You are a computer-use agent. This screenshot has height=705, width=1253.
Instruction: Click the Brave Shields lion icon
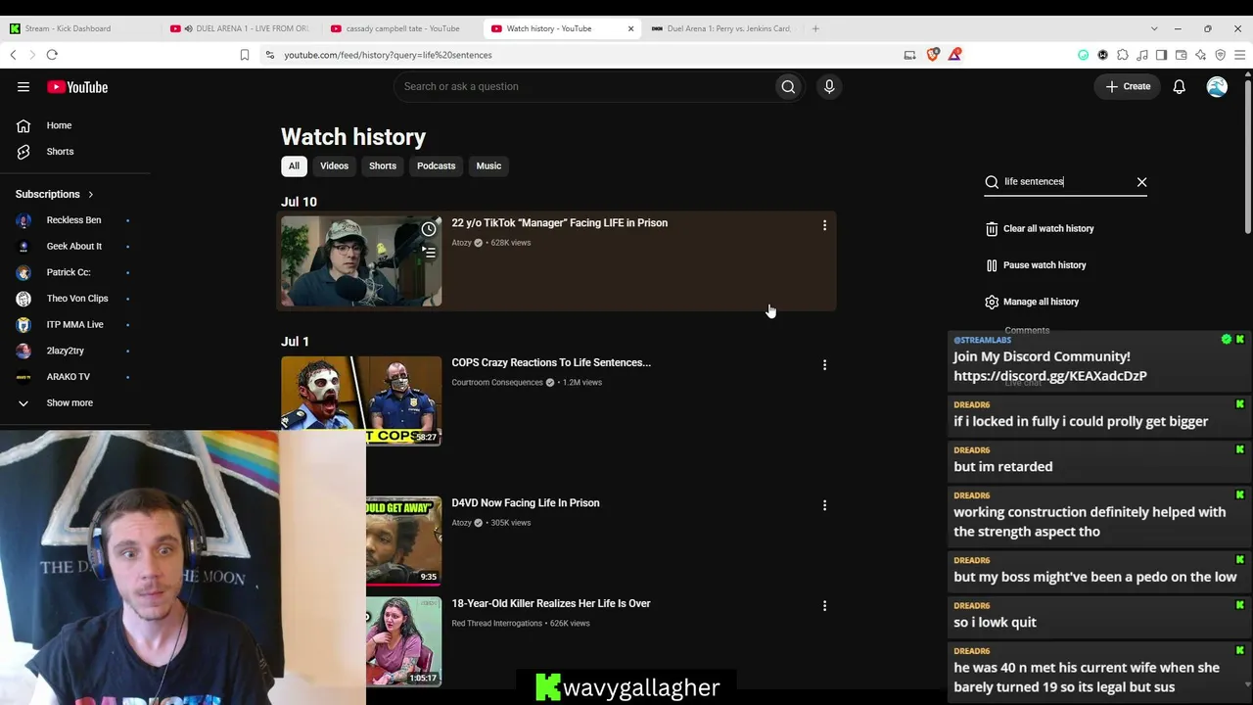coord(933,55)
